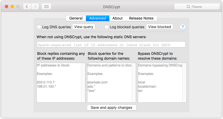The width and height of the screenshot is (223, 119).
Task: Go forward with the right chevron button
Action: click(x=35, y=7)
